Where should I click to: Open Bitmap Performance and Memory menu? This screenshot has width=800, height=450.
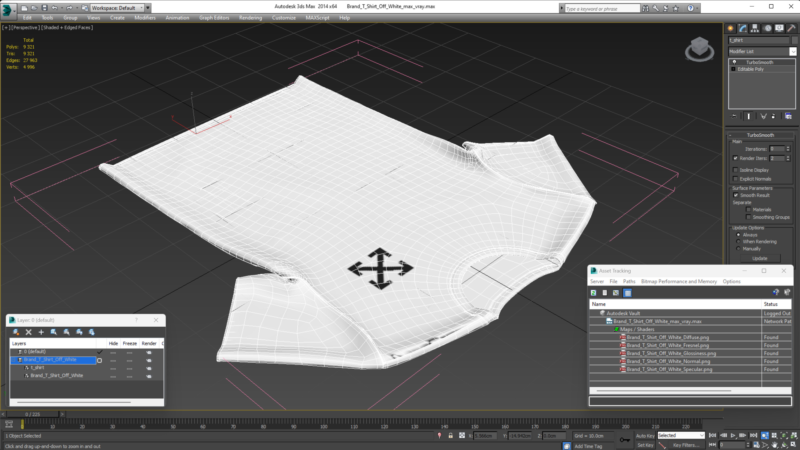[x=679, y=281]
